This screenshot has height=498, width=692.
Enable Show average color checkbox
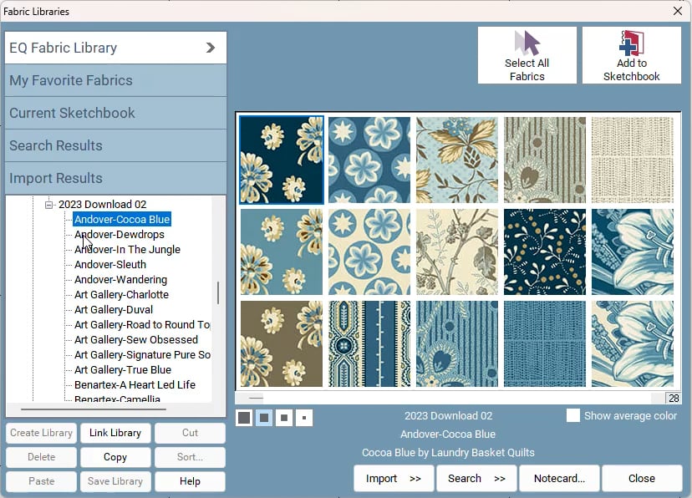[572, 415]
